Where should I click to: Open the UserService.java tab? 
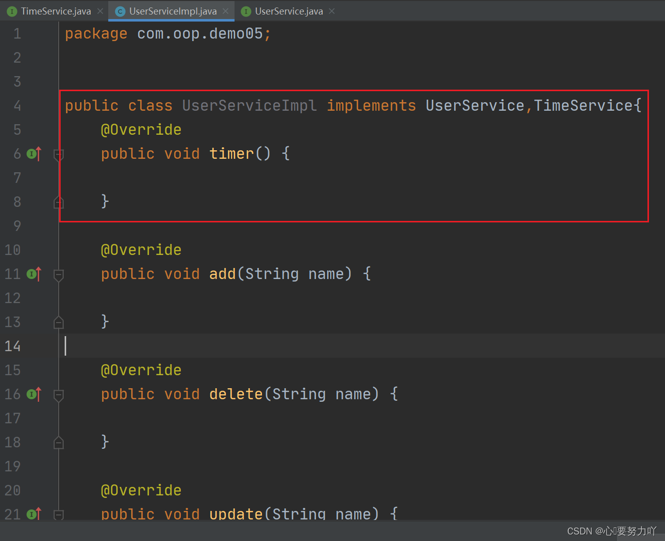pyautogui.click(x=289, y=11)
